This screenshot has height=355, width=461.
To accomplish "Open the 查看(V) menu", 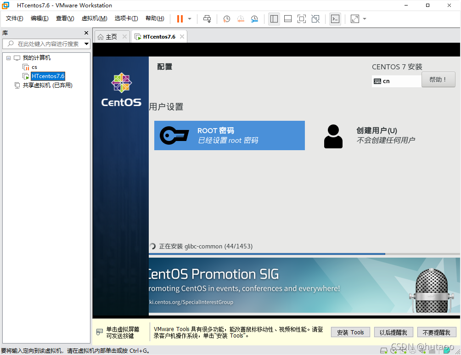I will point(65,18).
